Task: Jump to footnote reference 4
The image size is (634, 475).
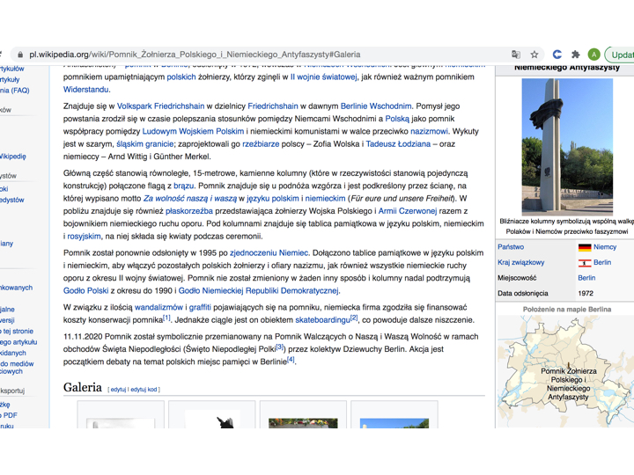Action: (291, 360)
